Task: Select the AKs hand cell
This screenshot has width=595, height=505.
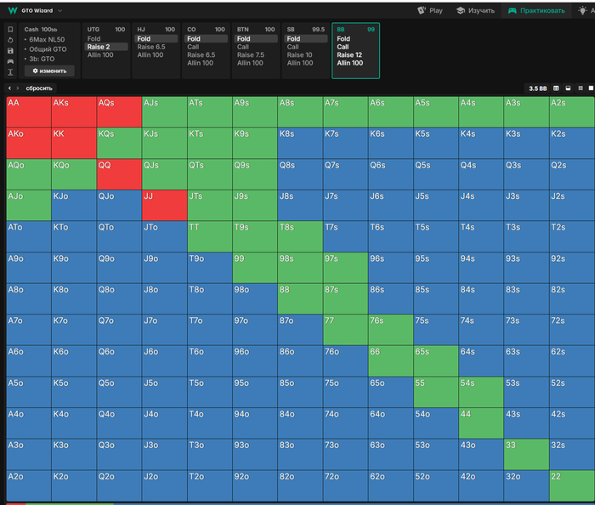Action: (x=74, y=111)
